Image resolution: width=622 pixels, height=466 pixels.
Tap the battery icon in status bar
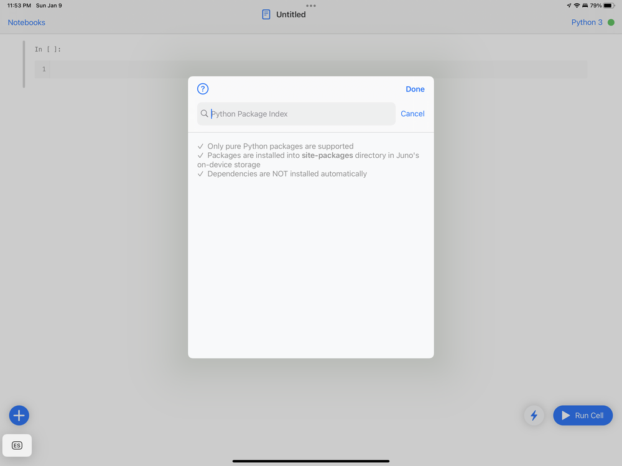[609, 6]
